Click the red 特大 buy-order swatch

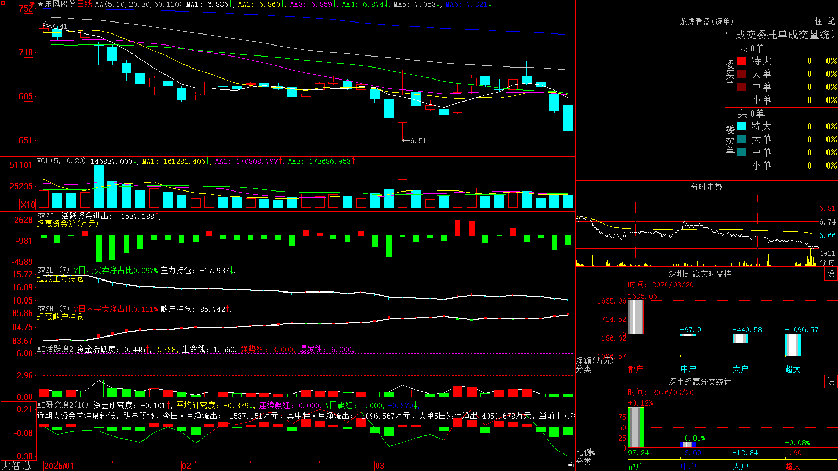pos(742,61)
